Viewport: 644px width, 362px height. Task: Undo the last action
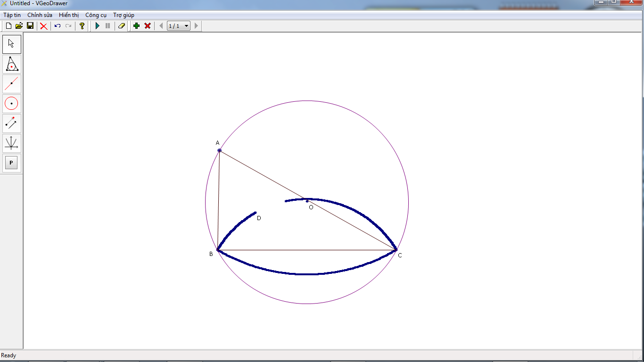coord(58,26)
